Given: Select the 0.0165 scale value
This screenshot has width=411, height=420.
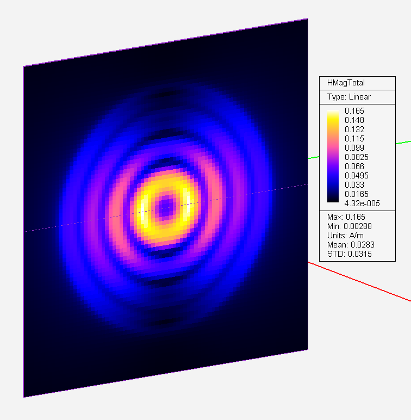Looking at the screenshot, I should pos(357,194).
